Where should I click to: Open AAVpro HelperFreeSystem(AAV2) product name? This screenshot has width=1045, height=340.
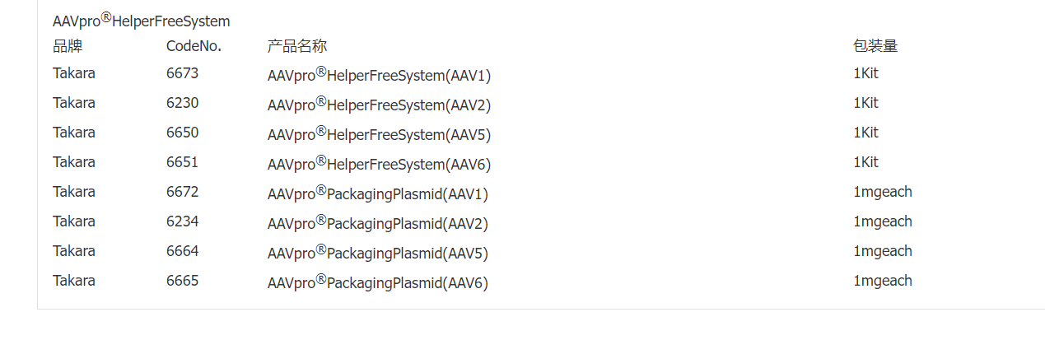click(x=379, y=105)
